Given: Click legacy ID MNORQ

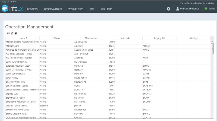Looking at the screenshot, I should (147, 70).
